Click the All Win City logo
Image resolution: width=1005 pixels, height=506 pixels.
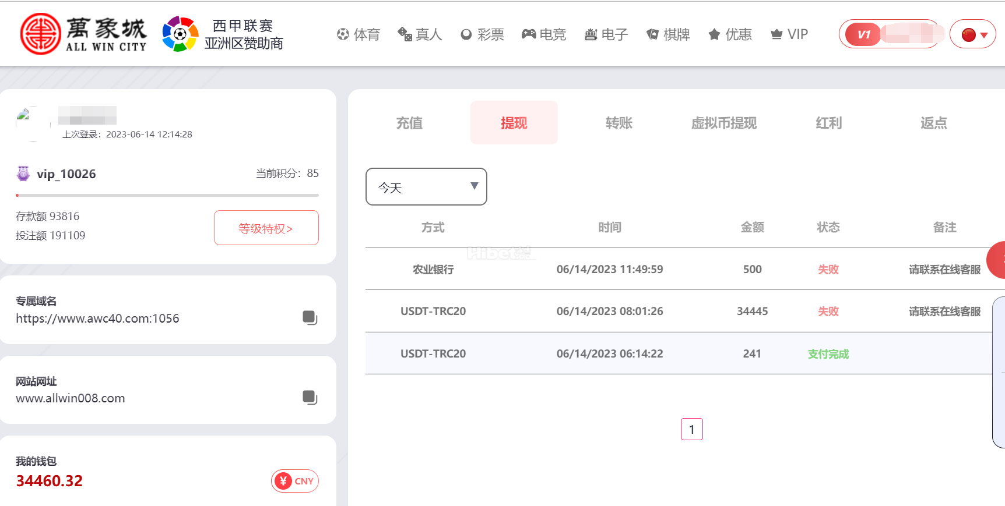[x=83, y=34]
